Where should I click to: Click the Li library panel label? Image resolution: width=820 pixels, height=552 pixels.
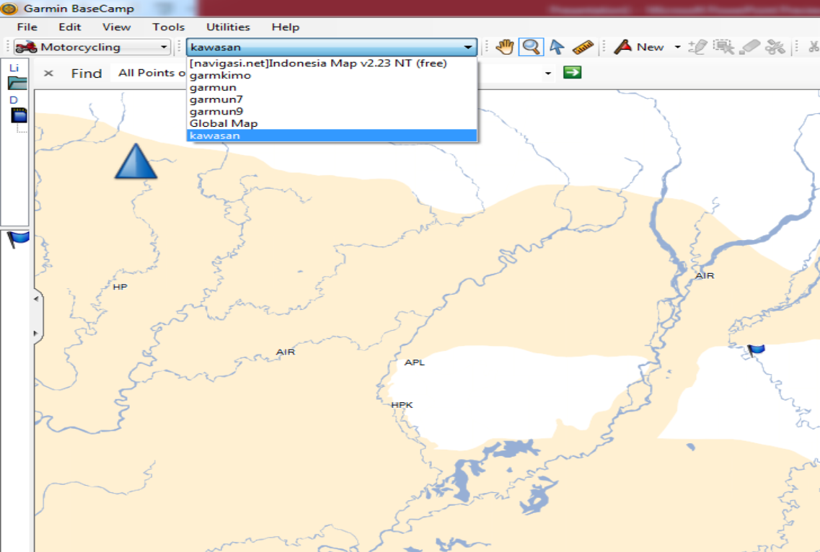point(14,68)
